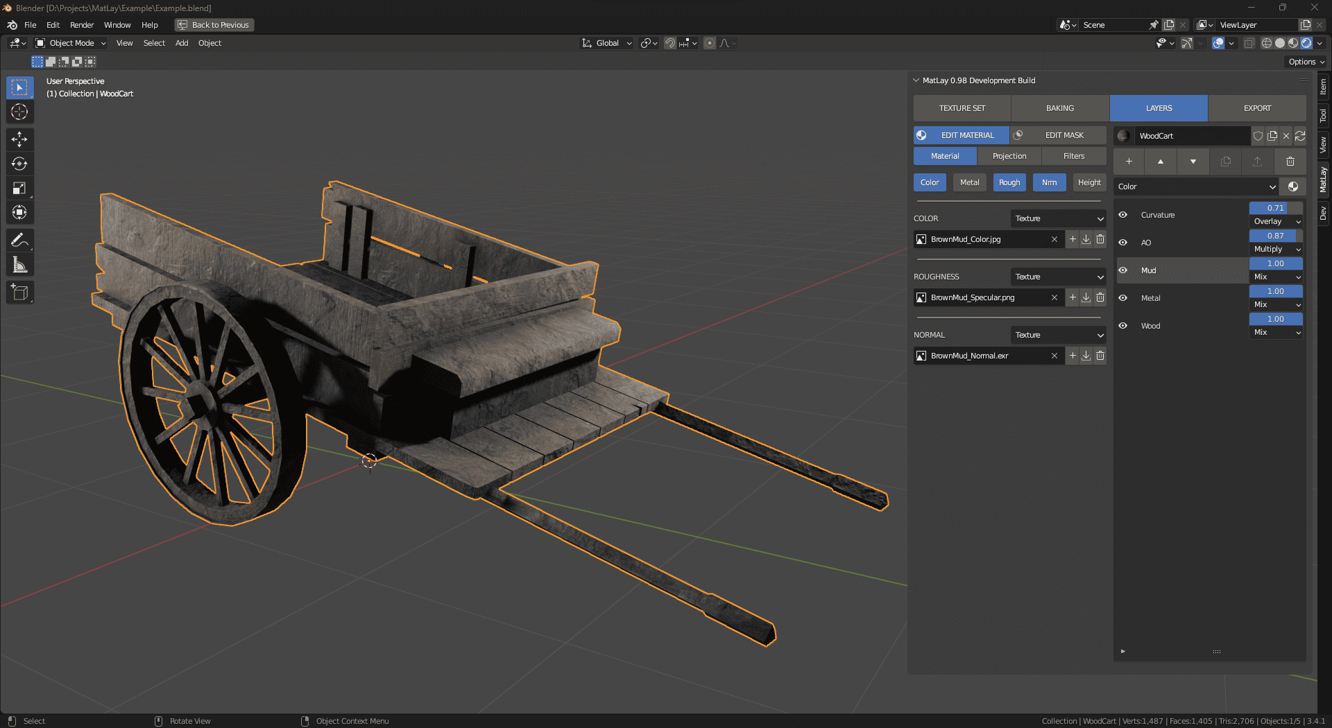Enable Rendered viewport shading
This screenshot has width=1332, height=728.
pos(1307,43)
